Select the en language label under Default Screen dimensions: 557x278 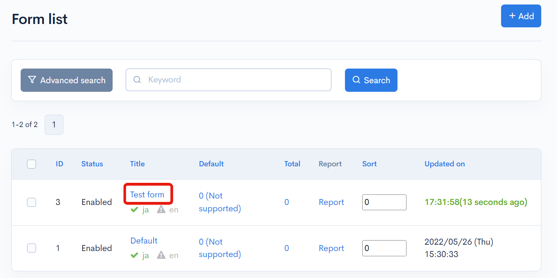(173, 255)
